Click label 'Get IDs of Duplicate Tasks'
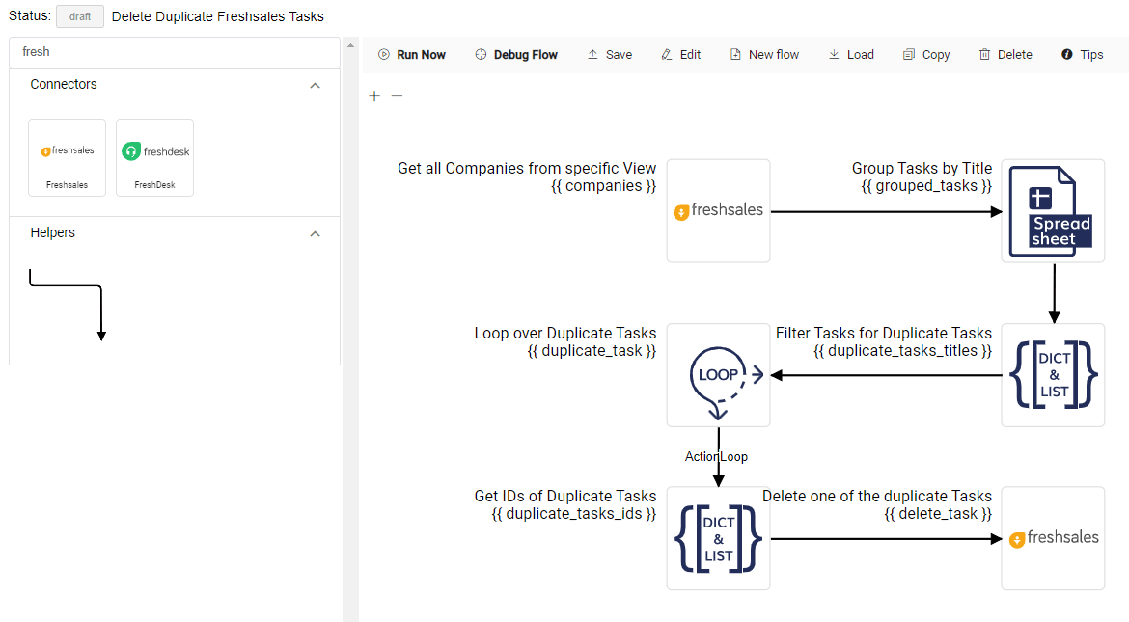 [x=565, y=496]
